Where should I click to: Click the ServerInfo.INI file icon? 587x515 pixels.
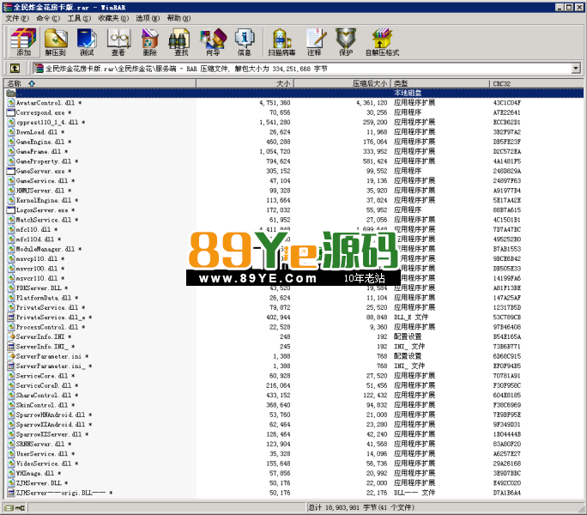11,336
